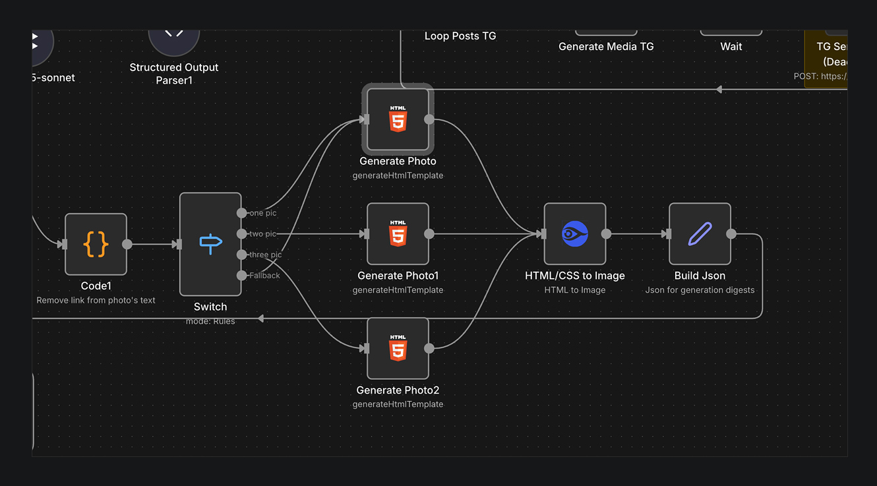
Task: Open the Generate Photo HTML5 node
Action: click(x=398, y=120)
